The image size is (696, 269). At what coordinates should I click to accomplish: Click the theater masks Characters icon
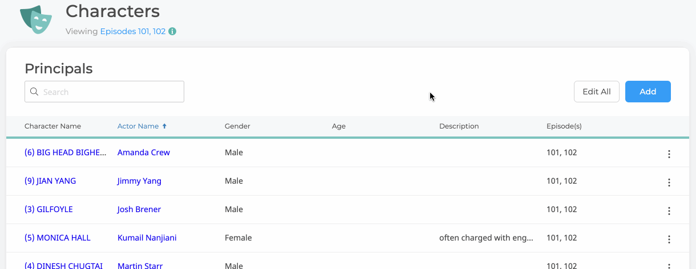[36, 19]
